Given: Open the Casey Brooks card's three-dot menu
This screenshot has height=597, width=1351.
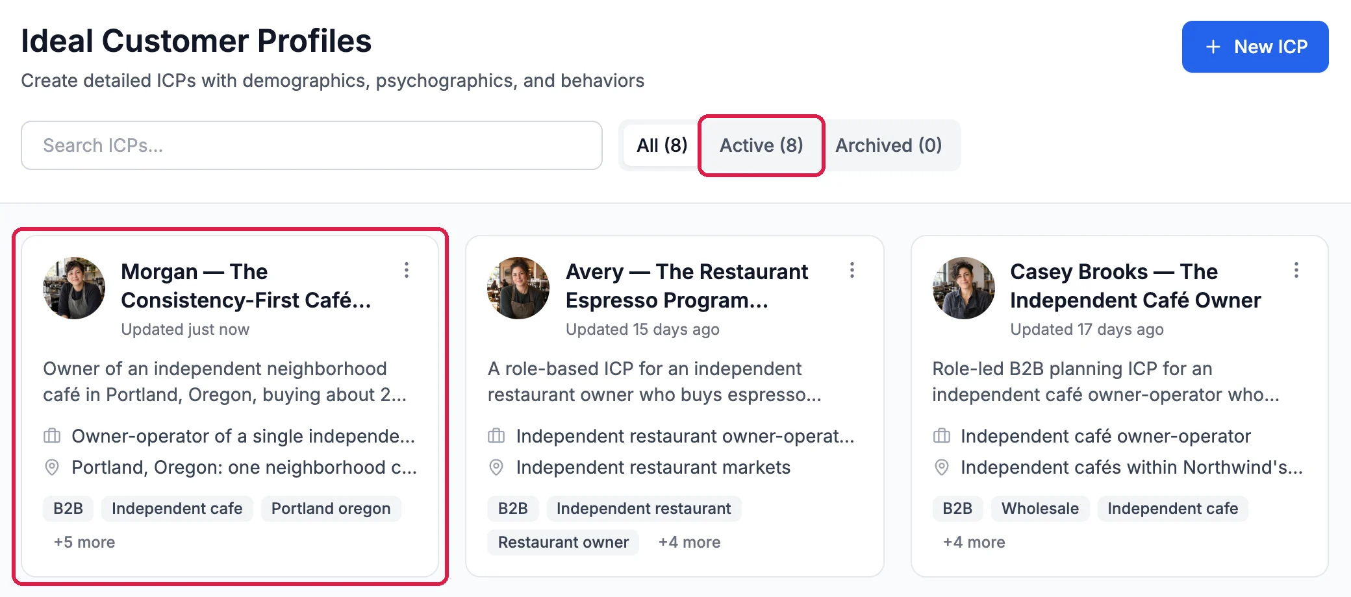Looking at the screenshot, I should tap(1296, 270).
